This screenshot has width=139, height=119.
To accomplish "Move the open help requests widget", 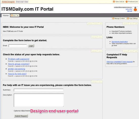I will click(100, 51).
